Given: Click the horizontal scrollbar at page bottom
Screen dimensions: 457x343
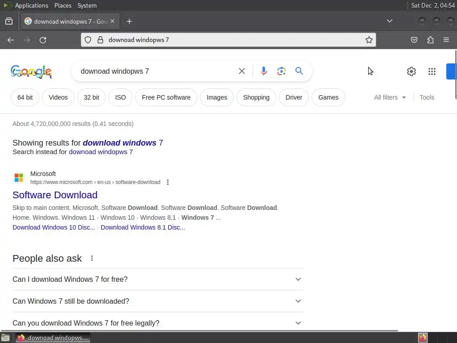Looking at the screenshot, I should (x=199, y=331).
